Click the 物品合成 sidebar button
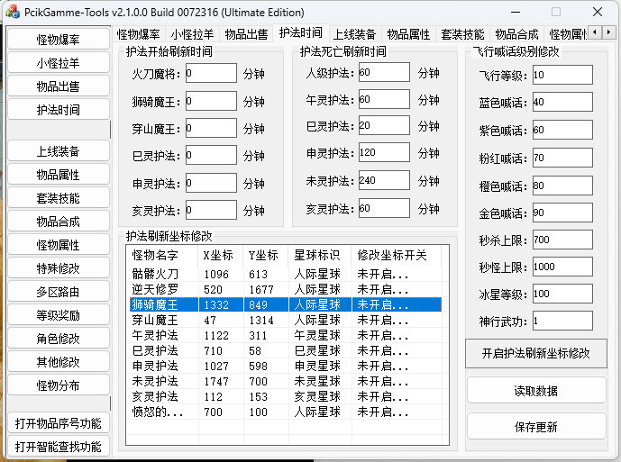Viewport: 621px width, 462px height. click(x=59, y=221)
